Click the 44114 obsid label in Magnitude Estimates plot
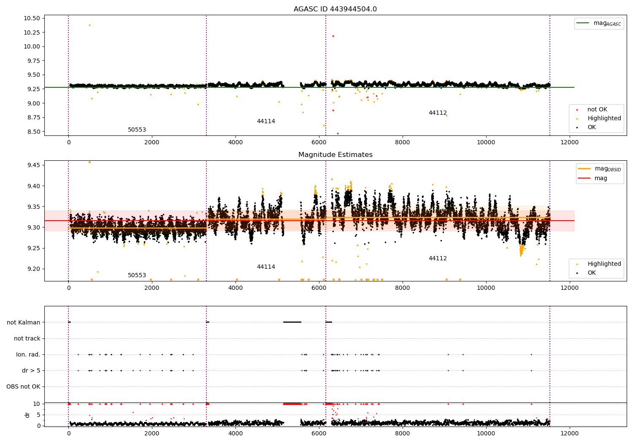This screenshot has width=633, height=443. pos(266,267)
